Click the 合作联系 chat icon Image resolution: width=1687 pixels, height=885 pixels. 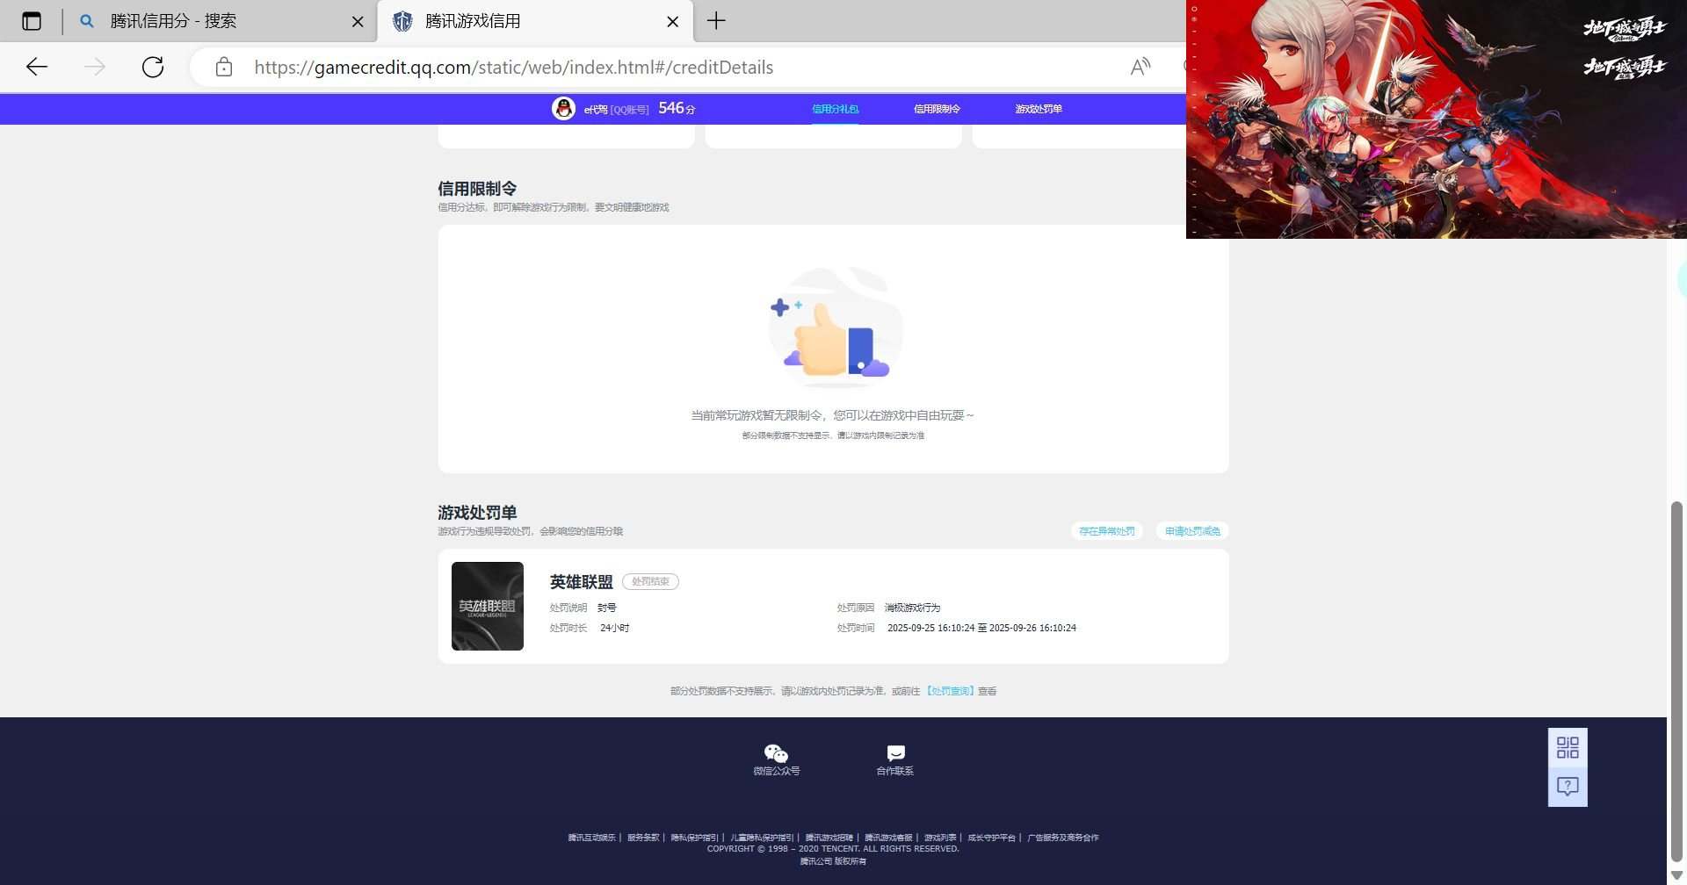(x=895, y=753)
